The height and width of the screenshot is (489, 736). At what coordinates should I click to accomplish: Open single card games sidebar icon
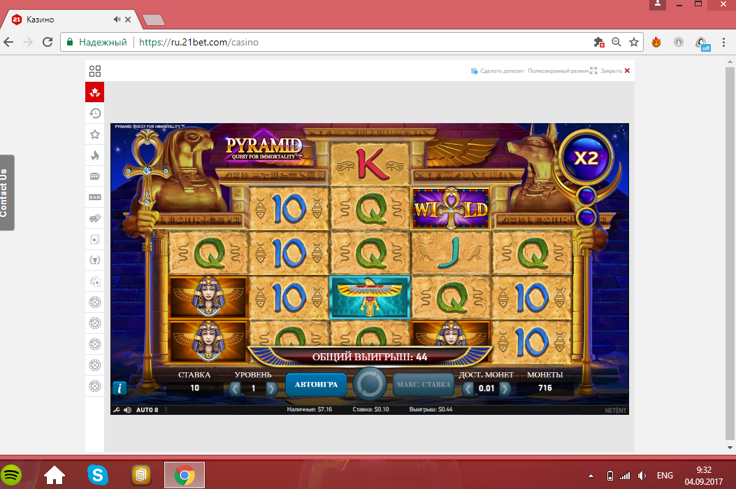point(95,239)
